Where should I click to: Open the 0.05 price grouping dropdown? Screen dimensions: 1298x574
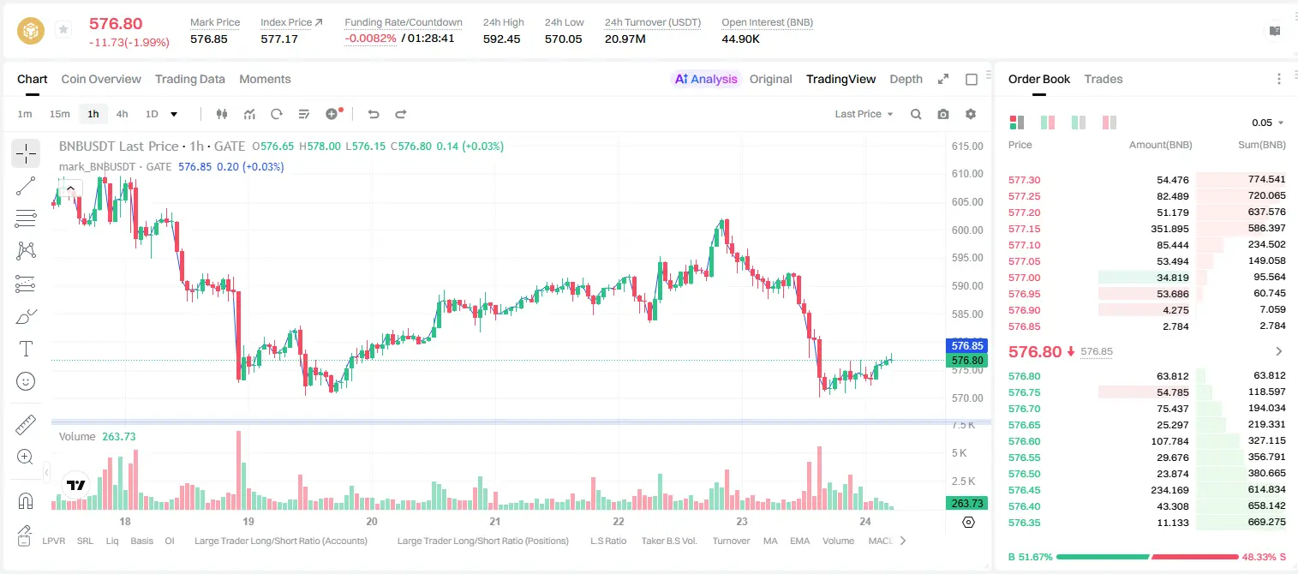point(1268,123)
